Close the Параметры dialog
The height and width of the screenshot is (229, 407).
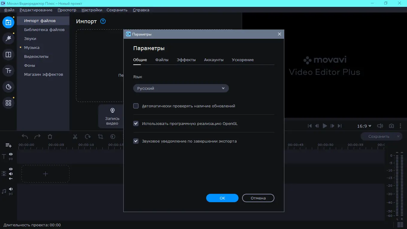(x=280, y=34)
